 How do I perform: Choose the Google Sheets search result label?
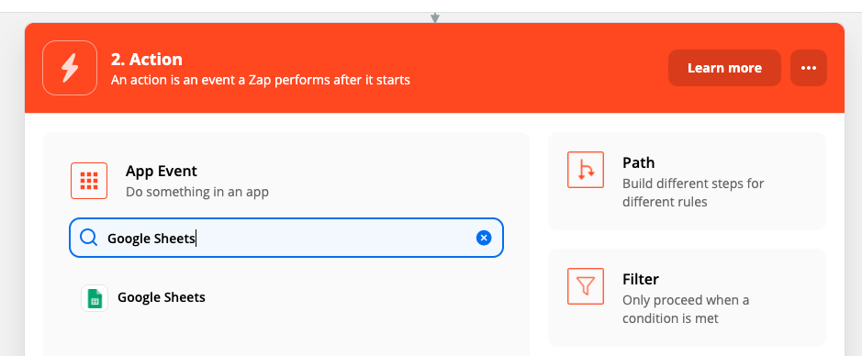click(162, 297)
